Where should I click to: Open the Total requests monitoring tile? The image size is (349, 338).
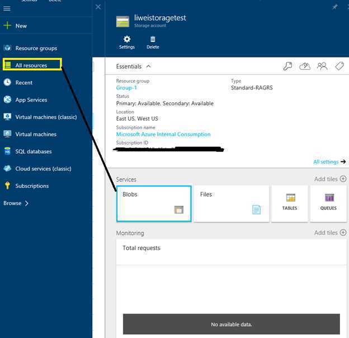pyautogui.click(x=231, y=288)
